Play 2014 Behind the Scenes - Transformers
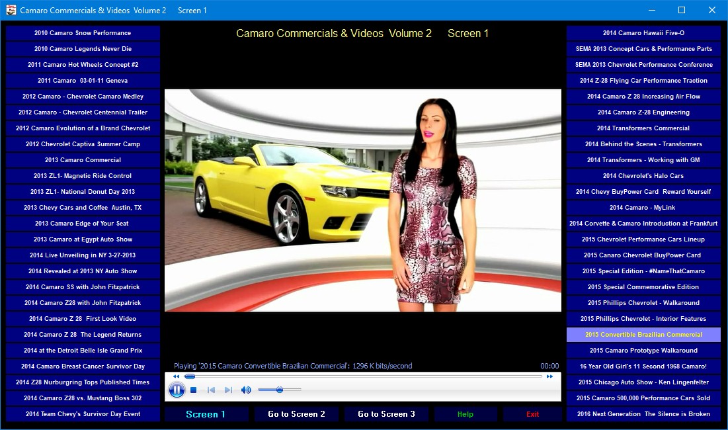This screenshot has height=430, width=728. click(x=643, y=144)
